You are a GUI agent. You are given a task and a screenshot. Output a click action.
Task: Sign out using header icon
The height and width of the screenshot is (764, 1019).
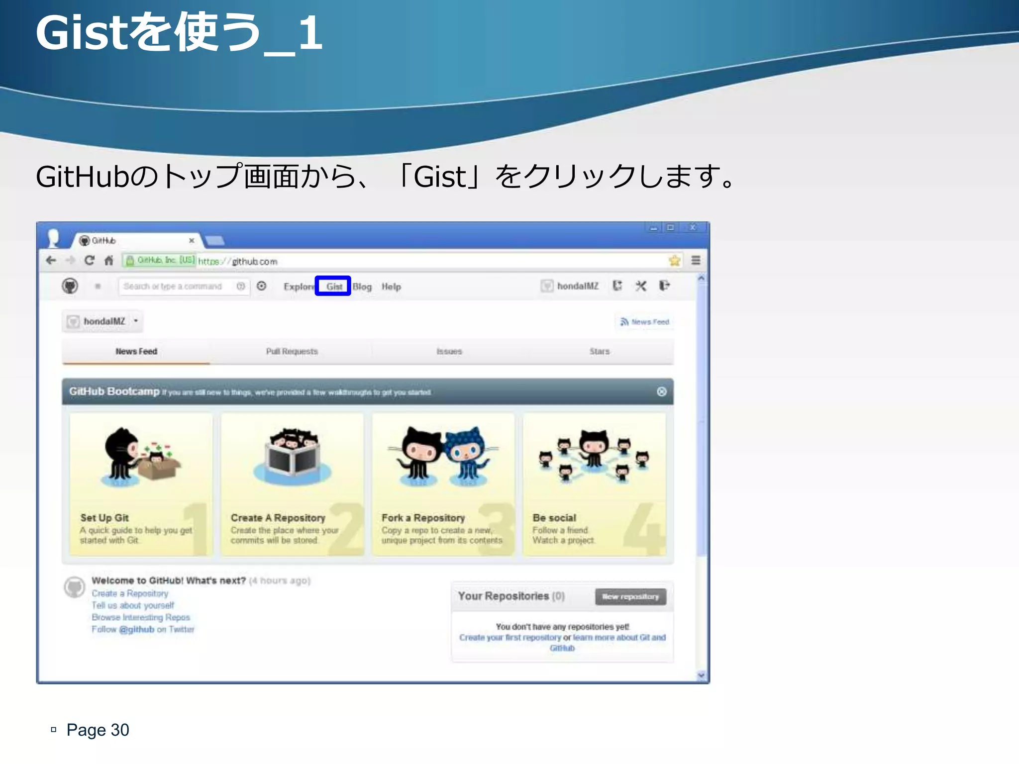(x=665, y=286)
